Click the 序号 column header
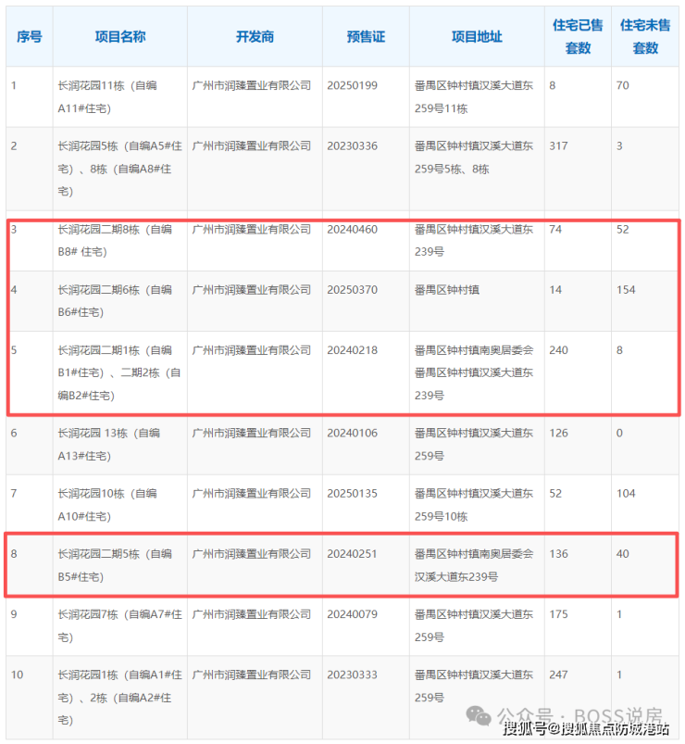Viewport: 685px width, 744px height. tap(30, 36)
